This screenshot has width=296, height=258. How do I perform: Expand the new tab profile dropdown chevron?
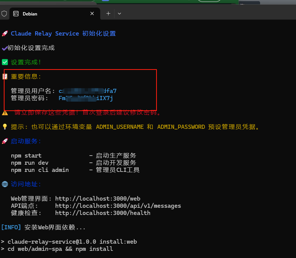(119, 14)
